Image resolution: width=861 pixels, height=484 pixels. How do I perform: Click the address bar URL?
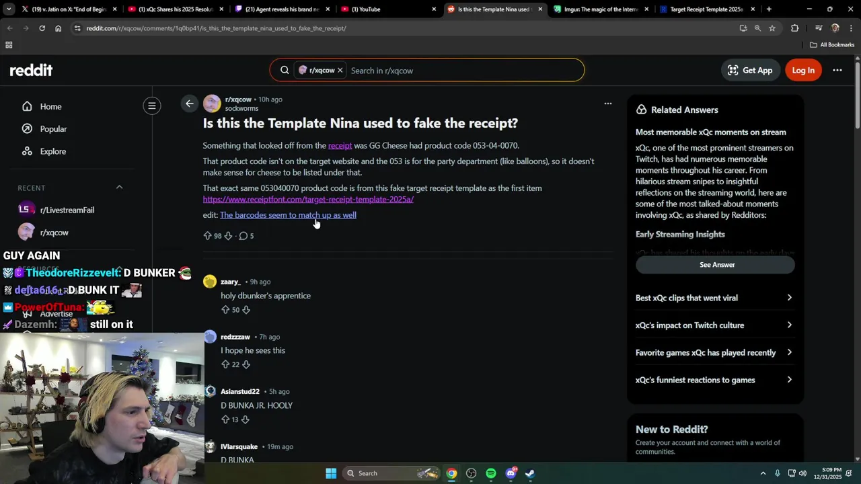(x=216, y=28)
